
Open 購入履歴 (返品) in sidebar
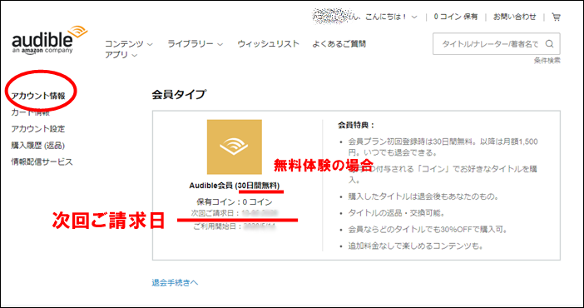pyautogui.click(x=38, y=146)
